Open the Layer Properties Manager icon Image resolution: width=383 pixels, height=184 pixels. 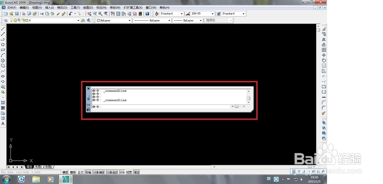tap(6, 20)
